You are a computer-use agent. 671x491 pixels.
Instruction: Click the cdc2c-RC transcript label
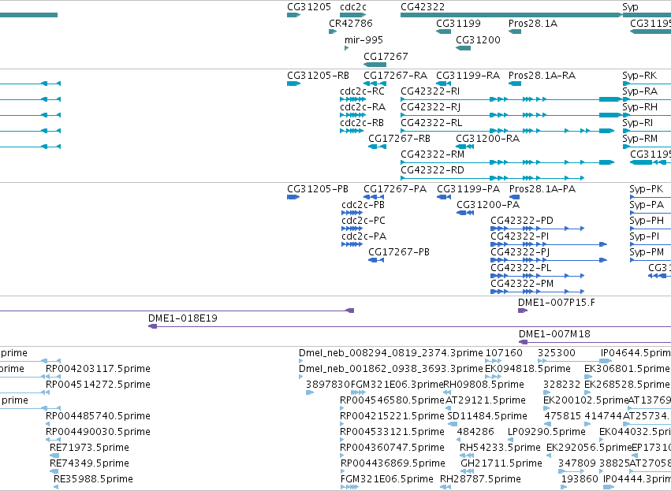tap(363, 91)
